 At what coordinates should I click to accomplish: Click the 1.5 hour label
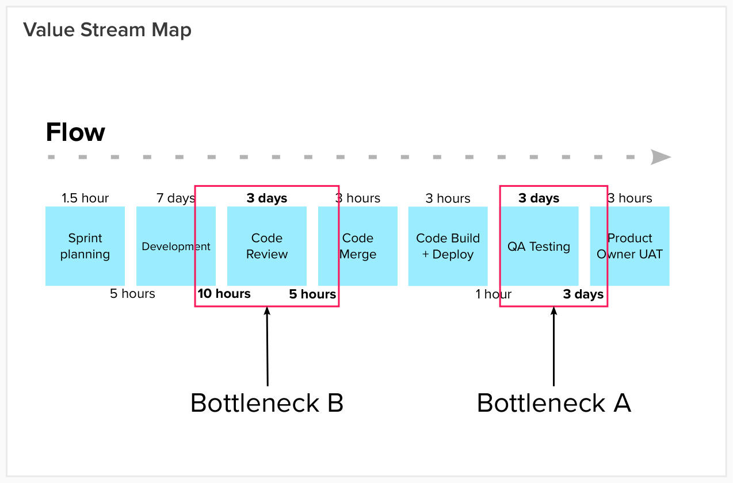85,198
